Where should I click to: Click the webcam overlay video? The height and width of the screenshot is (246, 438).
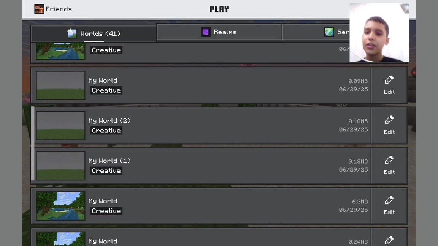[x=379, y=33]
